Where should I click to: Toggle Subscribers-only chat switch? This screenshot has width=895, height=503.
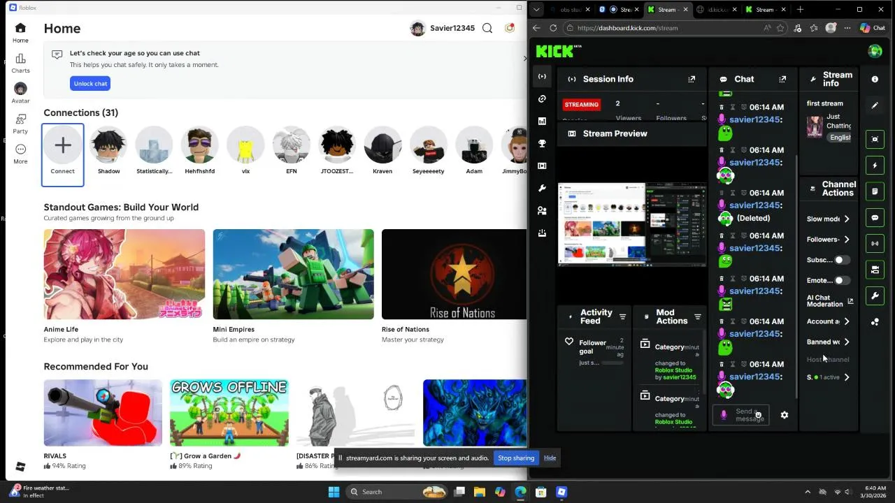click(x=842, y=260)
